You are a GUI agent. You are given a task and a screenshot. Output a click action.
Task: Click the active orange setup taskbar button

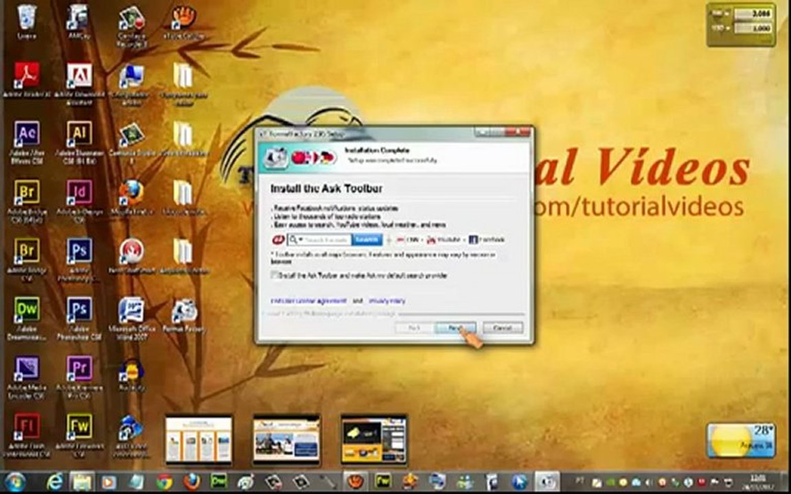(356, 482)
